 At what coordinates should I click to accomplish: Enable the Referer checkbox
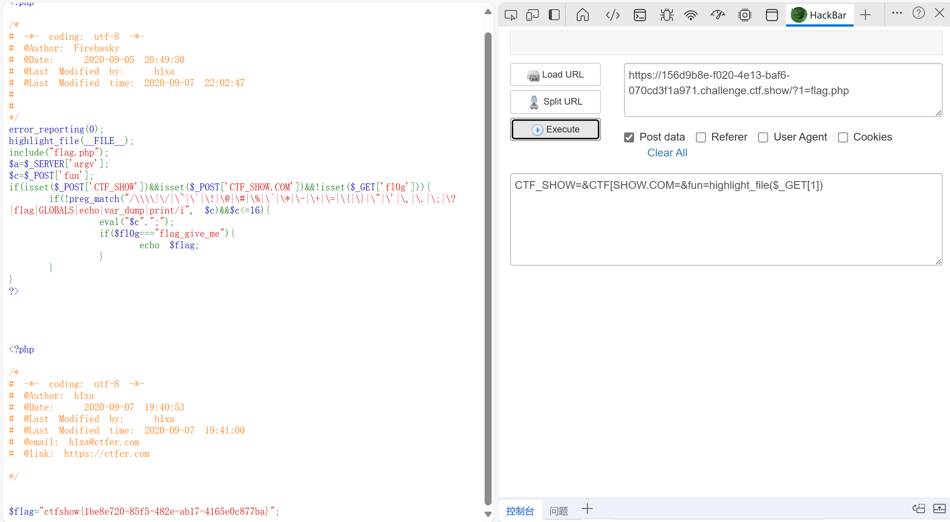click(x=701, y=137)
